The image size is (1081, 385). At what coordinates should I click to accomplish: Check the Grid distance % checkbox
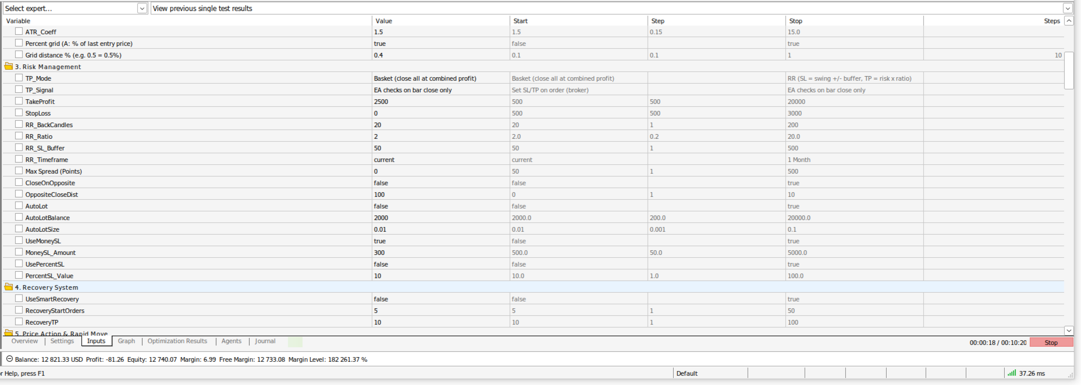coord(19,55)
